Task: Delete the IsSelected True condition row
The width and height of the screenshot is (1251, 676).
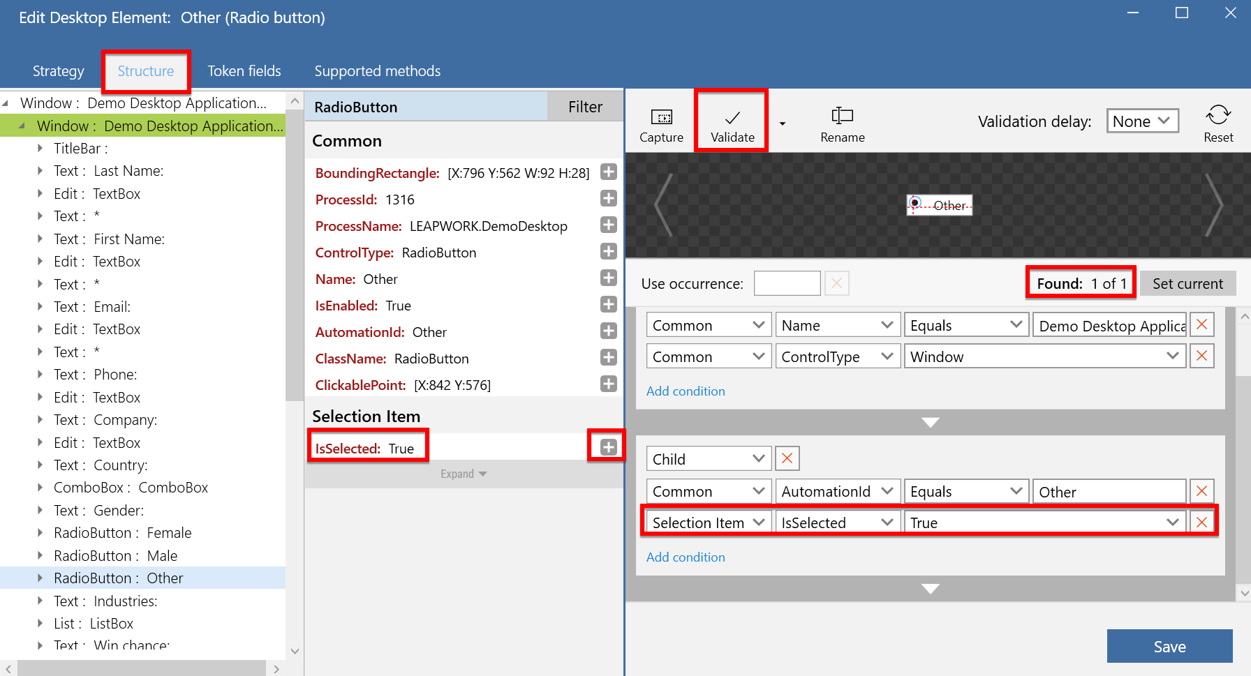Action: (x=1201, y=523)
